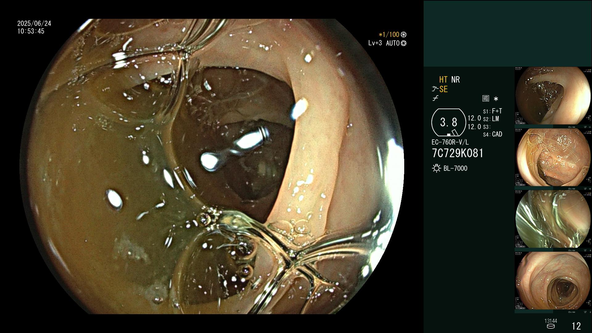
Task: Click the time 10:53:45 overlay
Action: coord(31,31)
